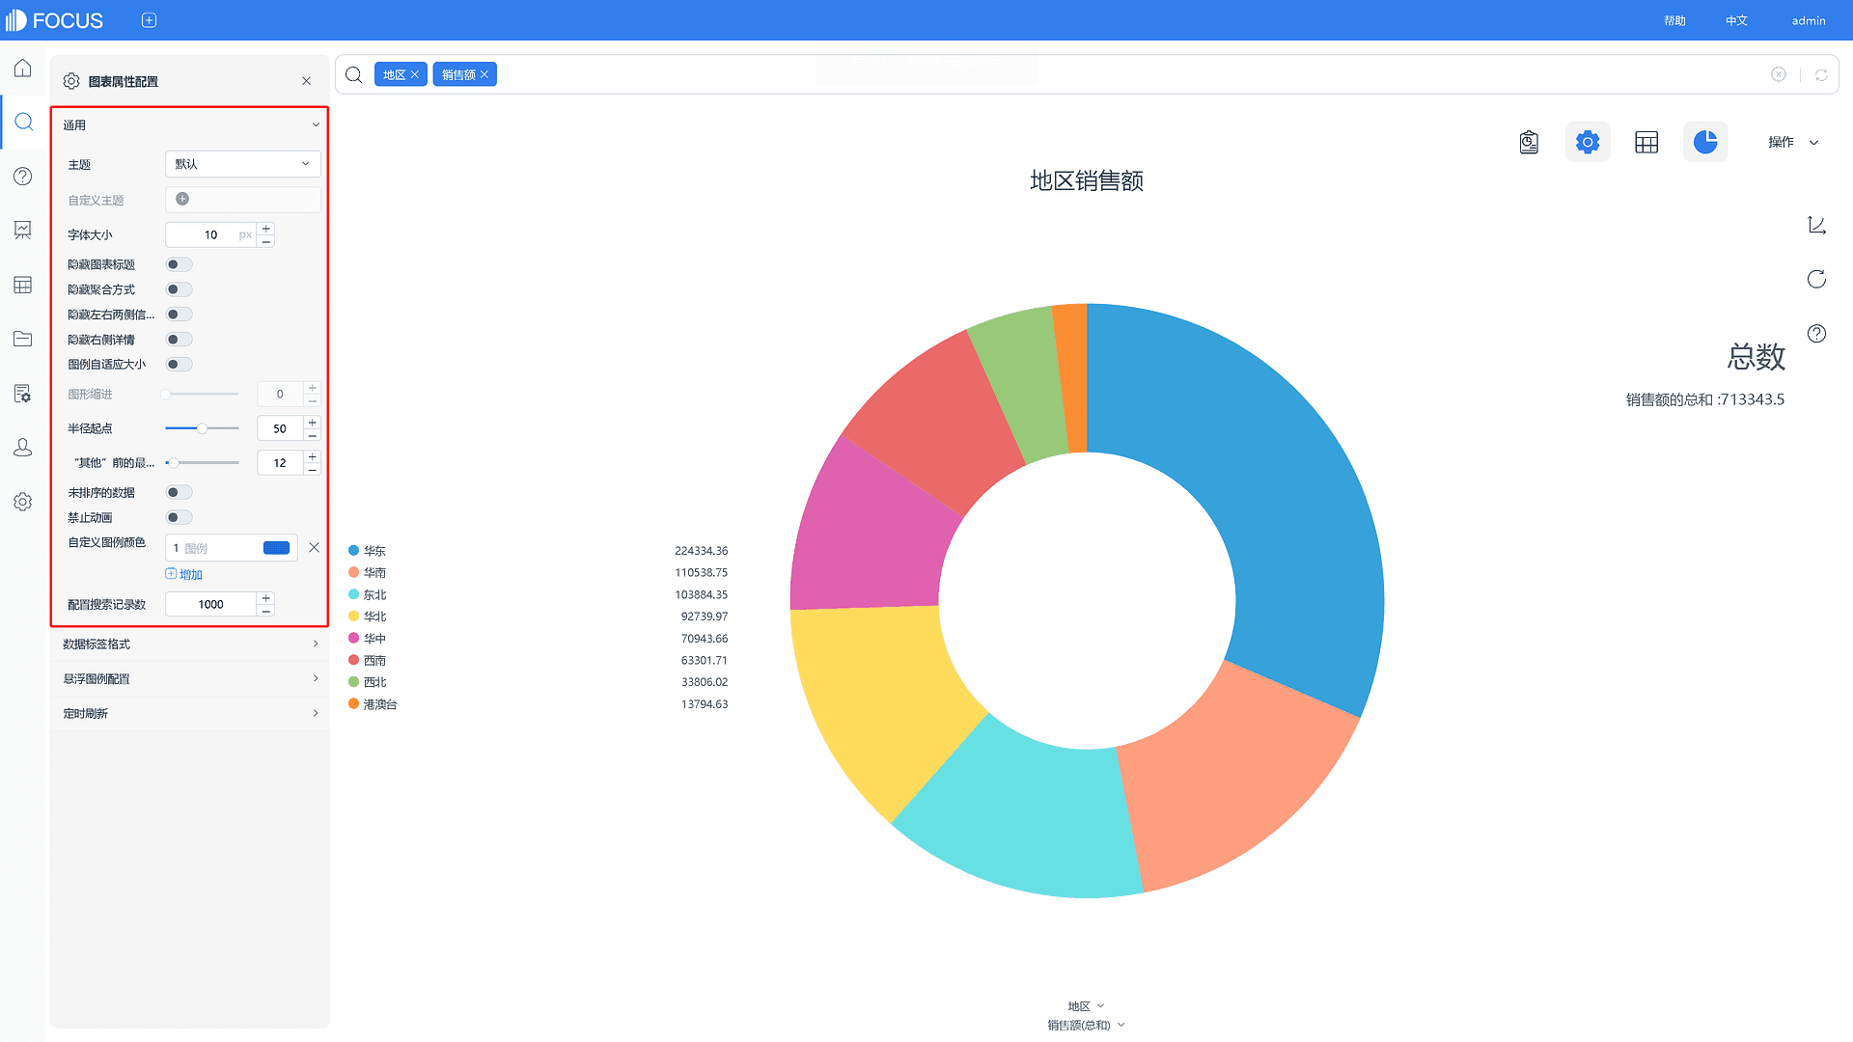1853x1042 pixels.
Task: Edit 配置搜索记录数 input field value
Action: 211,603
